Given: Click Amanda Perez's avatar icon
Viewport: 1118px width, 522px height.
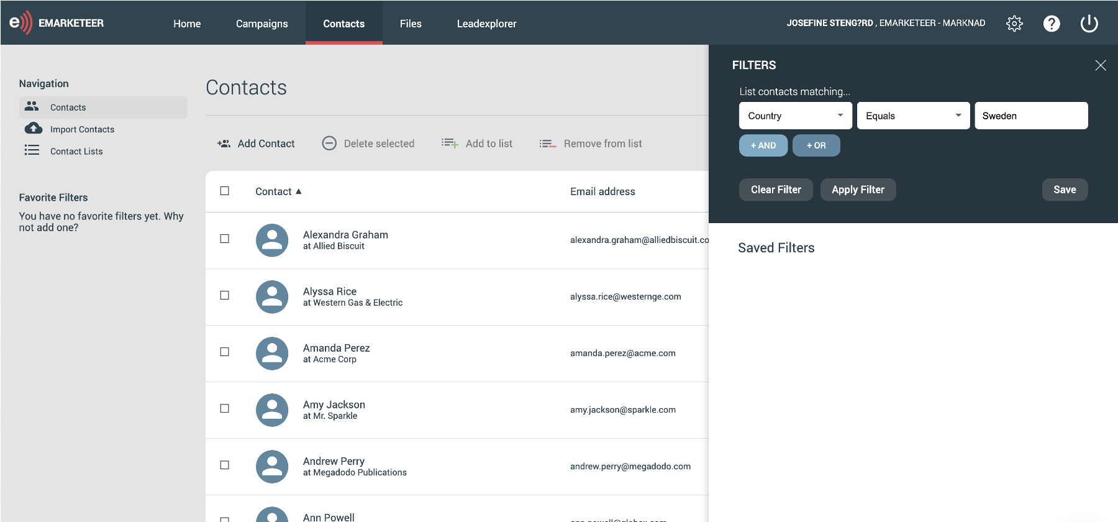Looking at the screenshot, I should click(272, 354).
